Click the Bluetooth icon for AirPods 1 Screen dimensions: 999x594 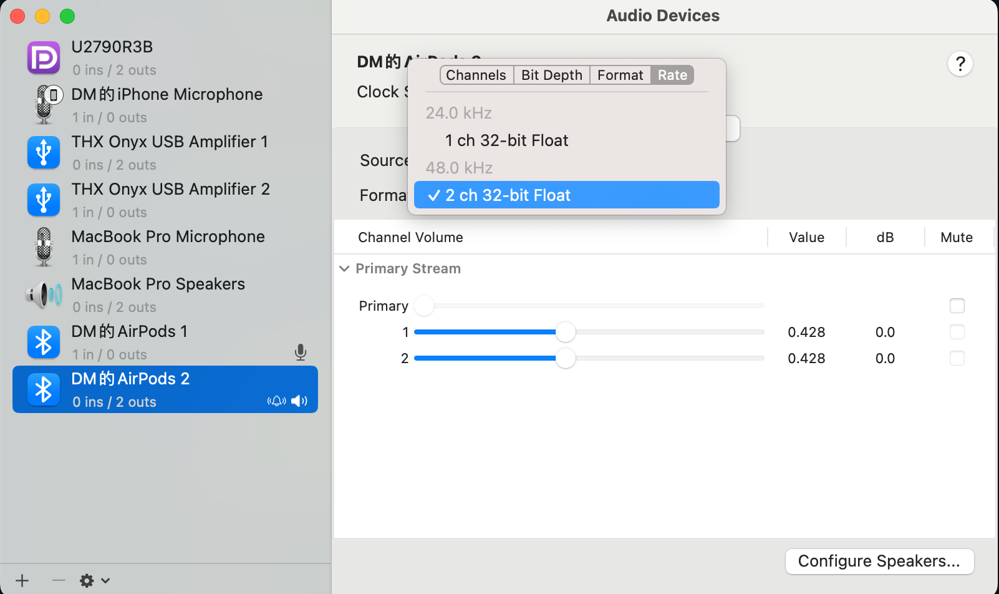(x=44, y=342)
